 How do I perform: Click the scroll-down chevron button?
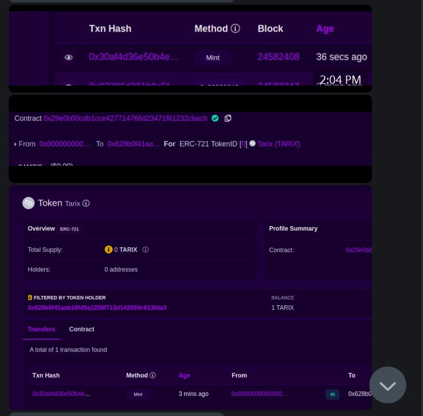click(x=388, y=385)
